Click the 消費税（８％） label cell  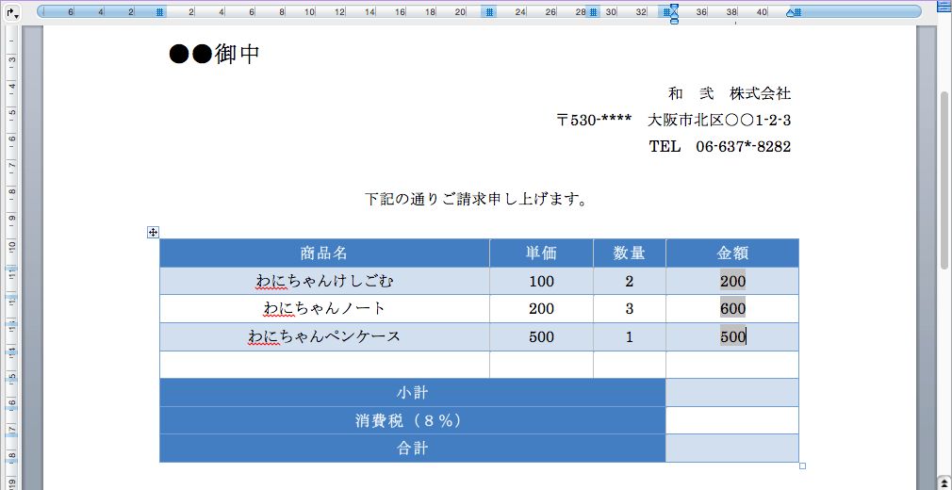click(x=412, y=420)
